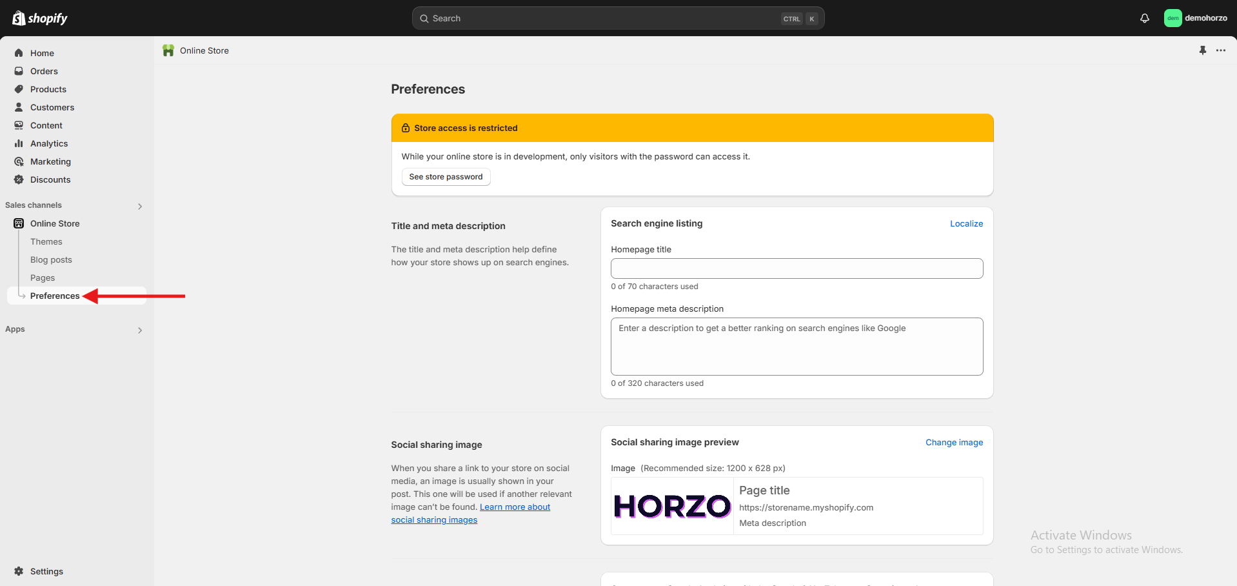Screen dimensions: 1237x586
Task: Expand the Apps section chevron
Action: pyautogui.click(x=140, y=330)
